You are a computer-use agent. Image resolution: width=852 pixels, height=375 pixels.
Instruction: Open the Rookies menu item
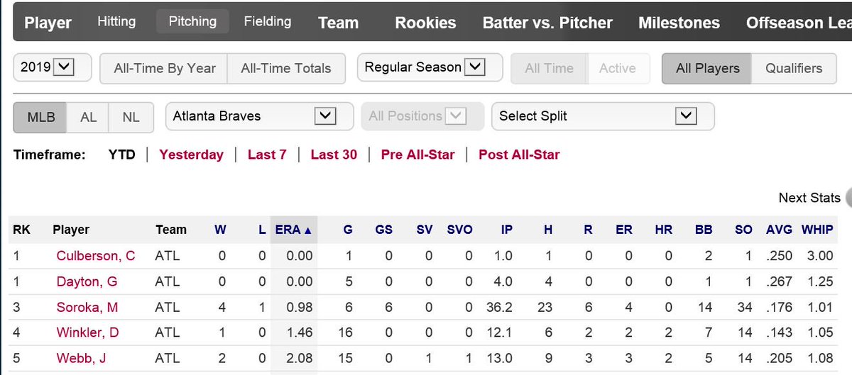pyautogui.click(x=425, y=23)
